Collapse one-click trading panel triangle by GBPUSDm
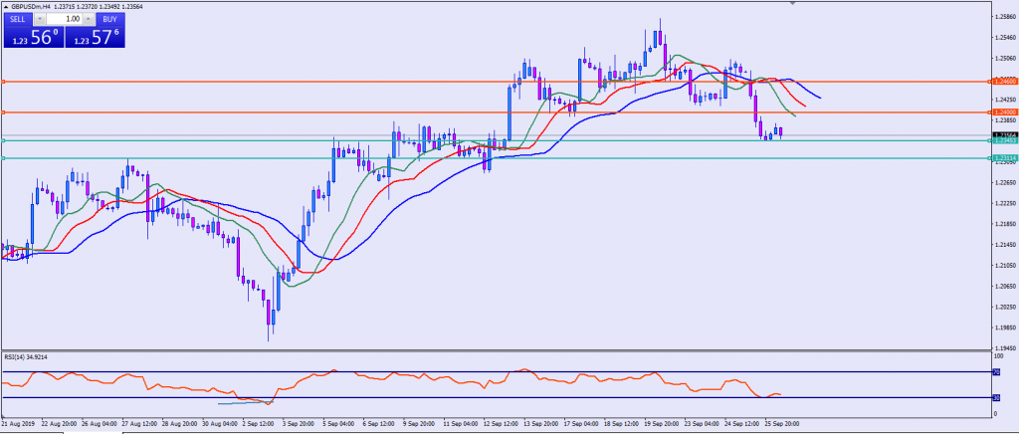 pyautogui.click(x=5, y=6)
